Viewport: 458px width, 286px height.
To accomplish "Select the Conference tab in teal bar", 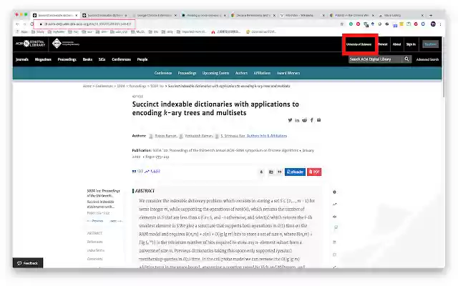I will point(163,73).
